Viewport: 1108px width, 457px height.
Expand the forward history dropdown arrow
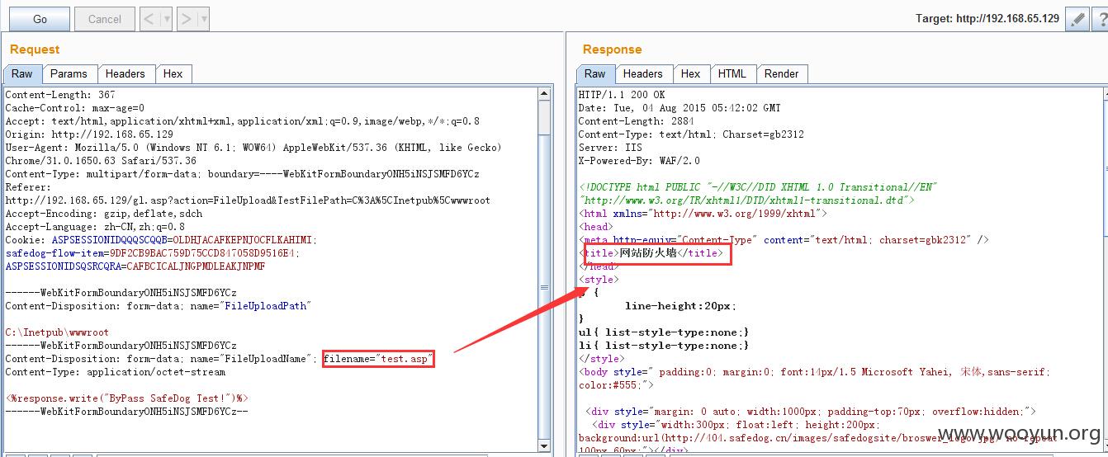tap(203, 18)
